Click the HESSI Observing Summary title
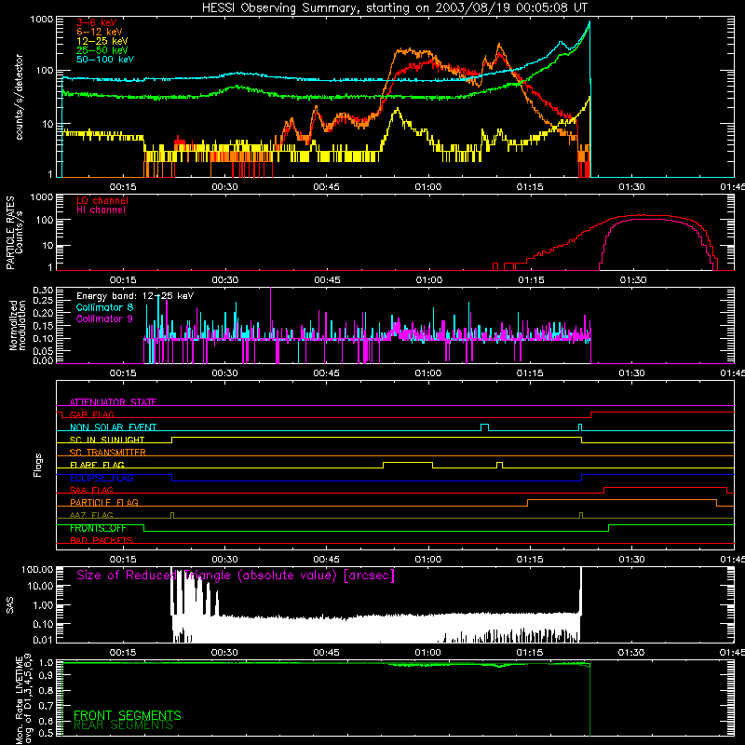 click(394, 8)
